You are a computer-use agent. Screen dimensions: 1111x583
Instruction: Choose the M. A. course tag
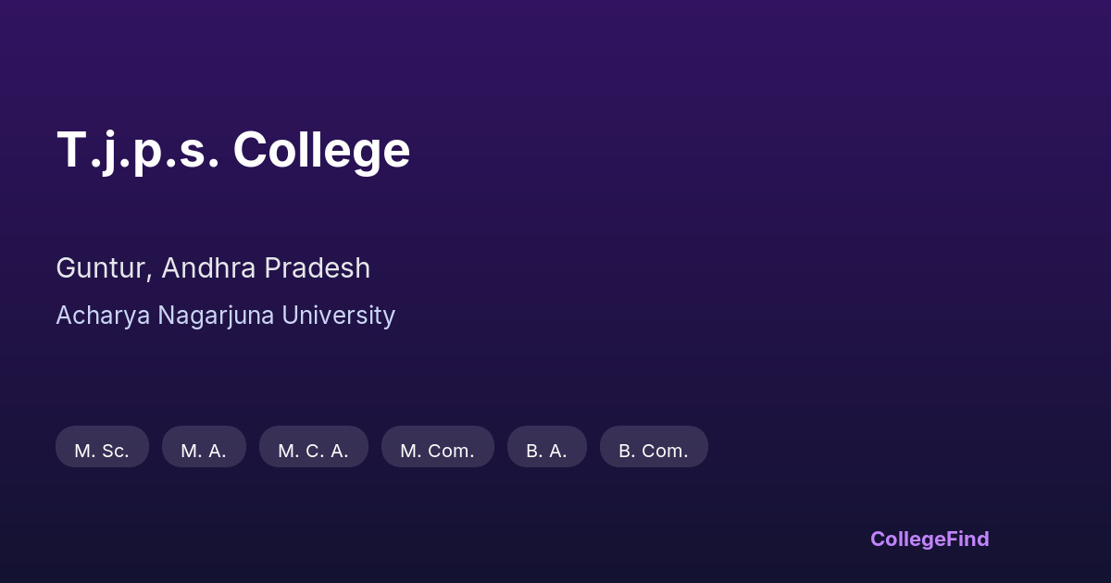coord(204,450)
